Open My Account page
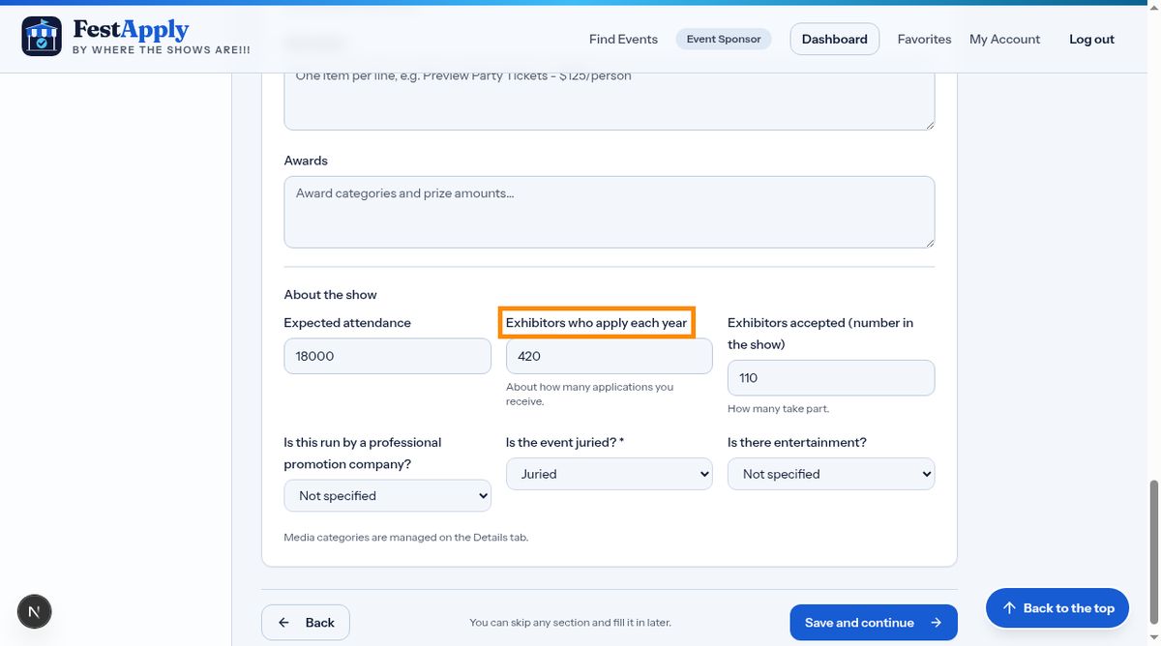The height and width of the screenshot is (646, 1161). [x=1004, y=39]
